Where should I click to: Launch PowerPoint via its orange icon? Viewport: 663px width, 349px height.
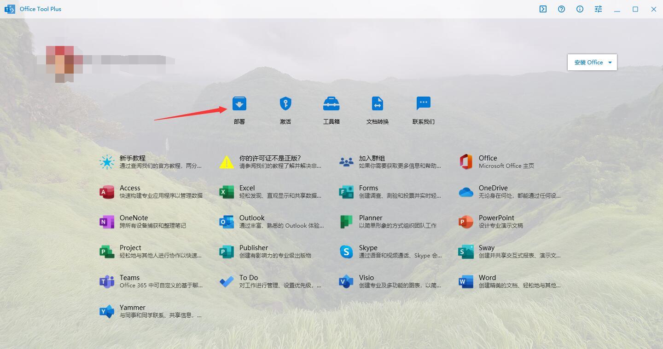466,222
